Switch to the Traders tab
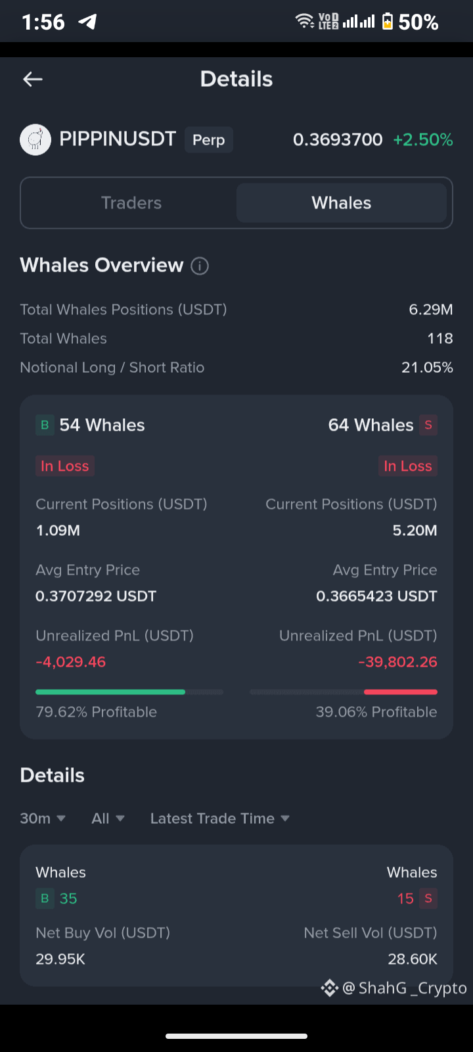 [x=131, y=203]
